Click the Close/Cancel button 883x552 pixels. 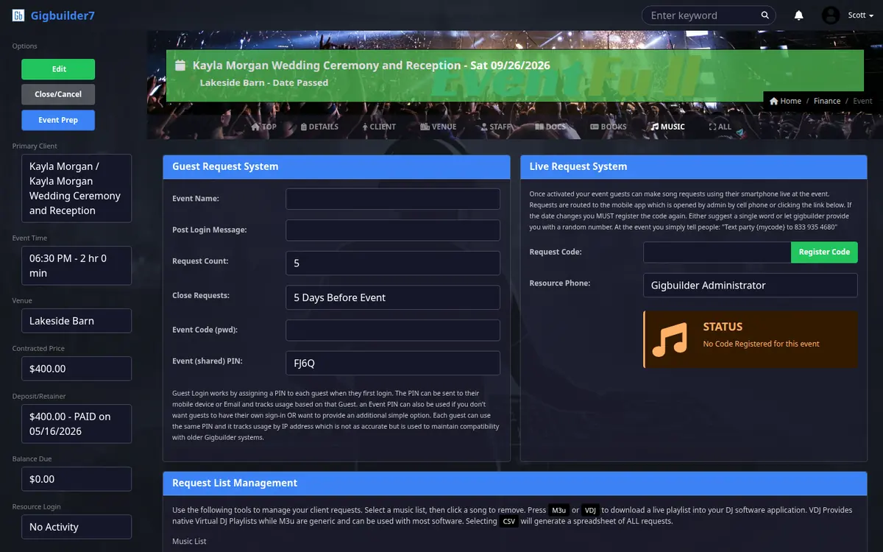click(x=58, y=94)
